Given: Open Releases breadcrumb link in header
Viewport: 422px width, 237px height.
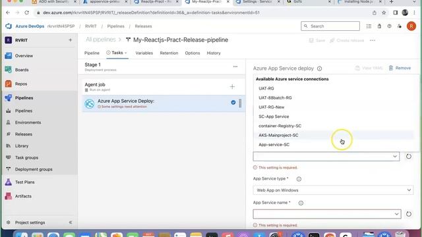Looking at the screenshot, I should [143, 26].
